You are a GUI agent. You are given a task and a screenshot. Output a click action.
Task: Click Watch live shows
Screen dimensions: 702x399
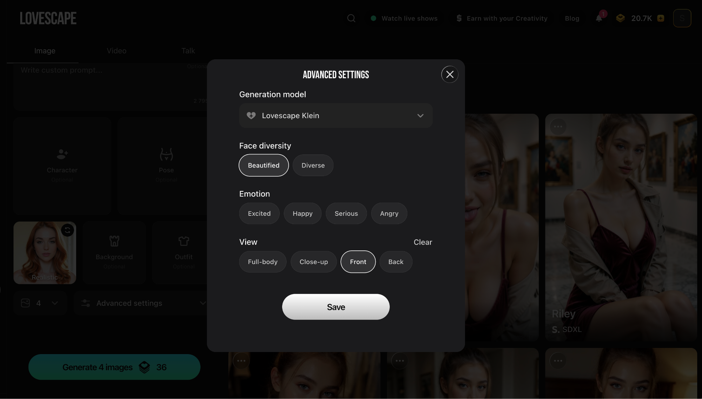pos(404,18)
